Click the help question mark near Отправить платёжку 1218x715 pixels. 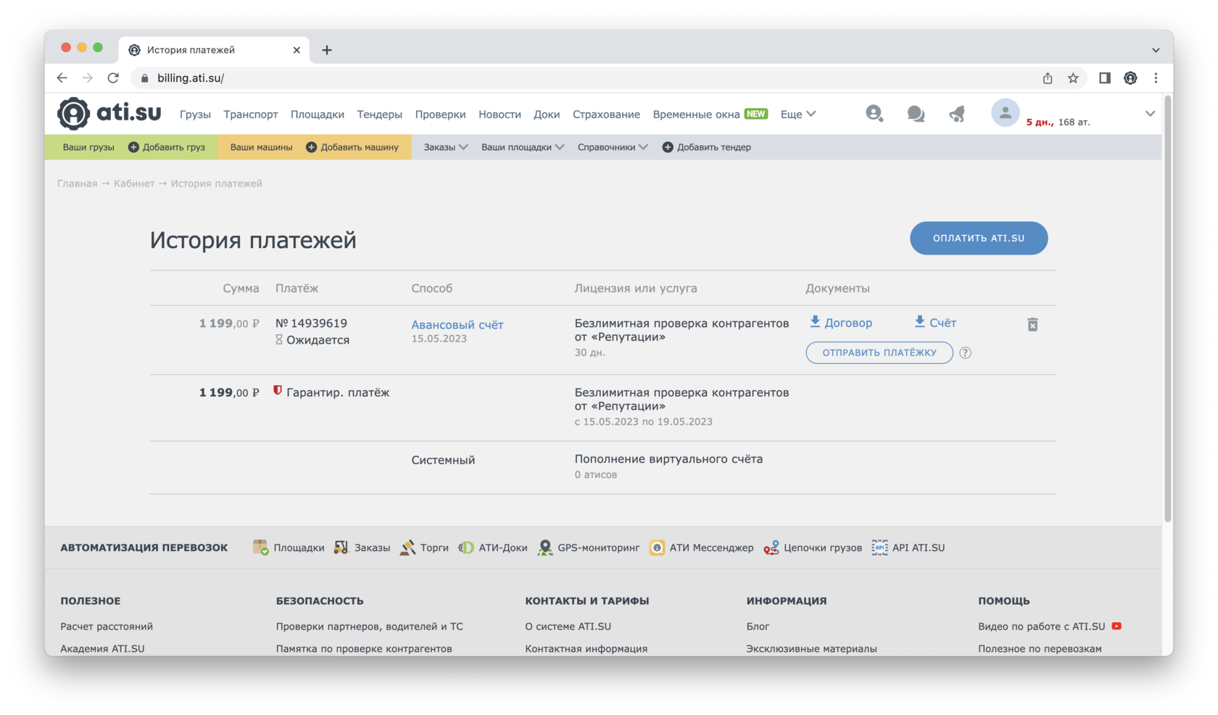[965, 352]
